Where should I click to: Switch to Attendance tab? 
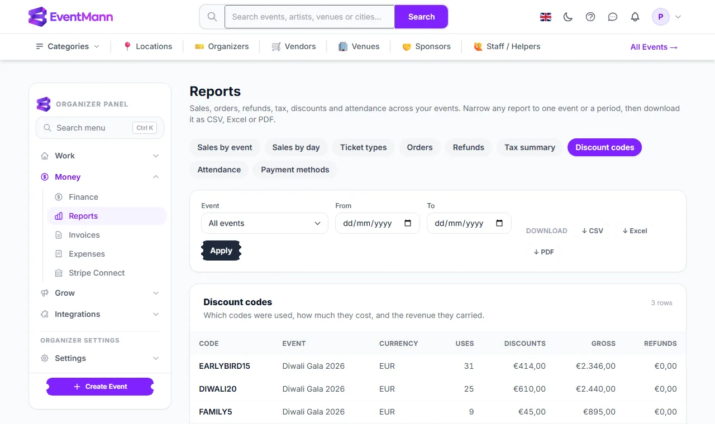click(219, 170)
